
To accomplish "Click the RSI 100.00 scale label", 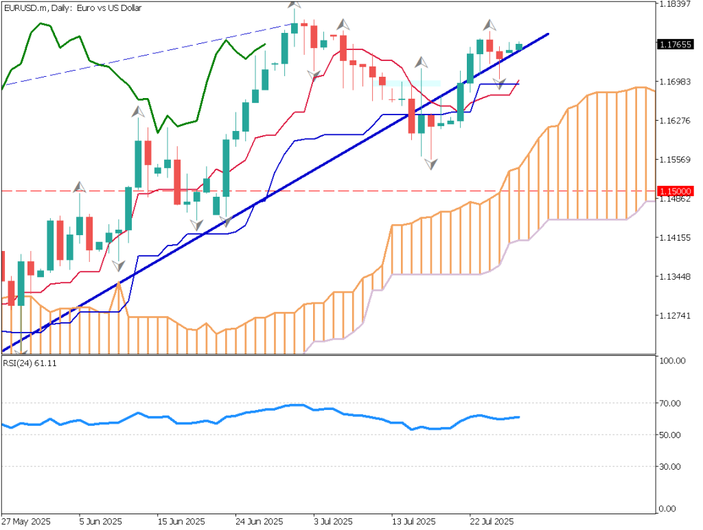I will click(671, 361).
